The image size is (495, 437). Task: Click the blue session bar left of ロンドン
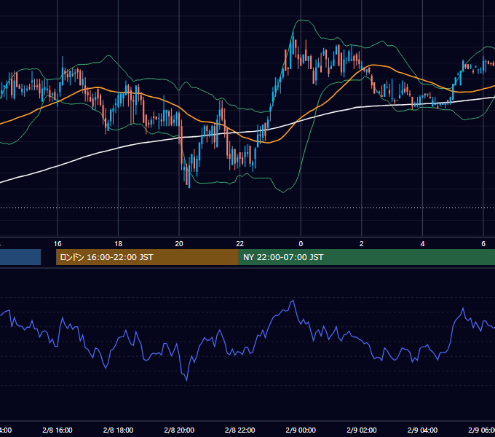(20, 257)
